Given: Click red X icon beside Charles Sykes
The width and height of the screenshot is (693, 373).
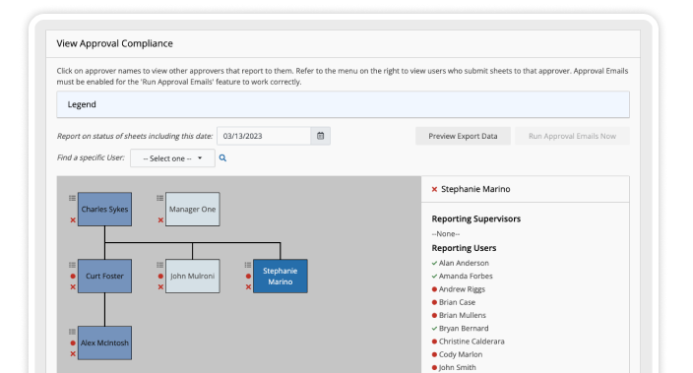Looking at the screenshot, I should point(73,220).
